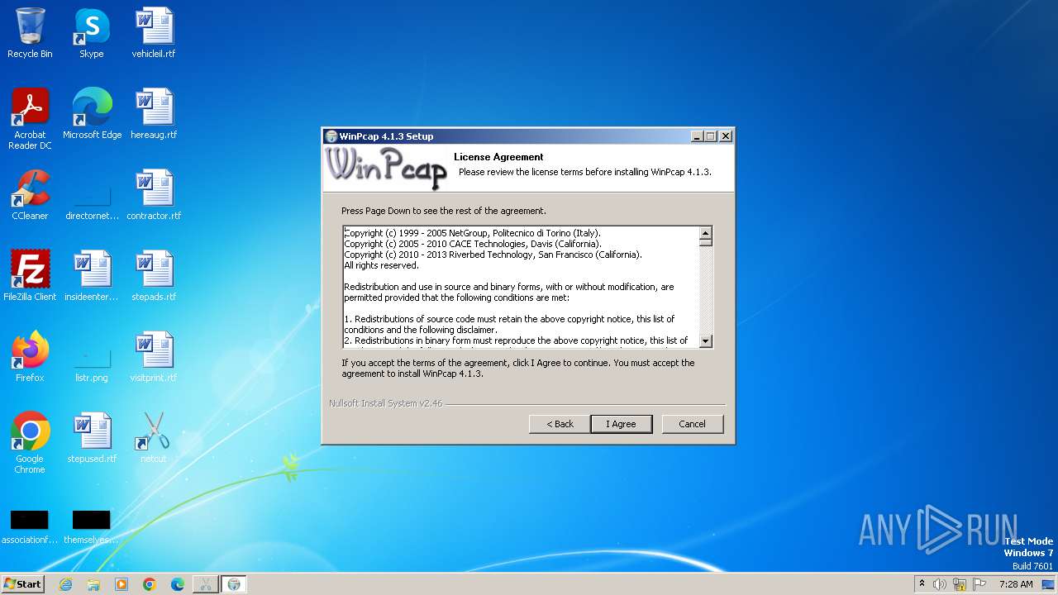This screenshot has height=595, width=1058.
Task: Cancel the WinPcap installation
Action: (693, 424)
